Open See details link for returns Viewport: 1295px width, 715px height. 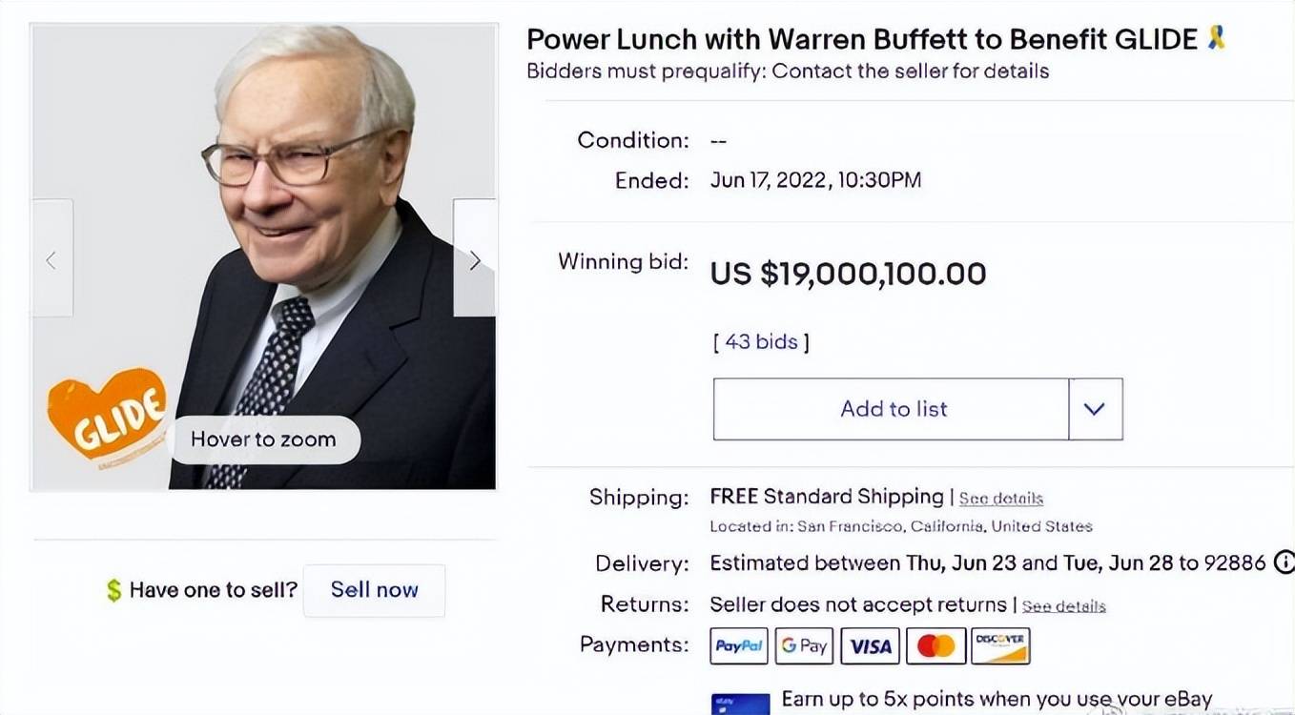tap(1063, 606)
